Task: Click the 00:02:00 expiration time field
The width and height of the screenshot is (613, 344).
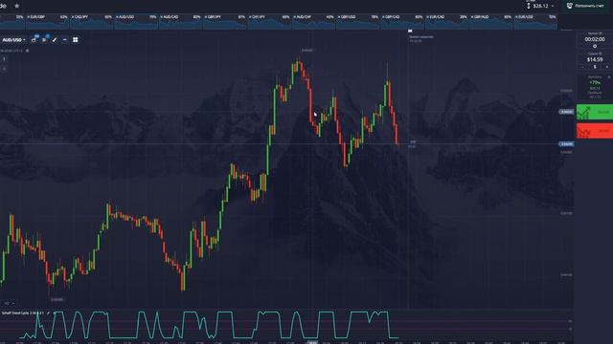Action: (x=595, y=39)
